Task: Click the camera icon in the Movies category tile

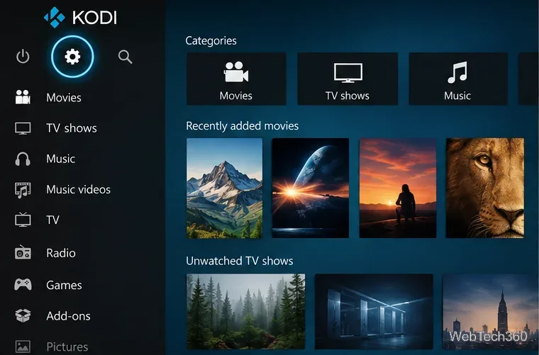Action: pos(235,72)
